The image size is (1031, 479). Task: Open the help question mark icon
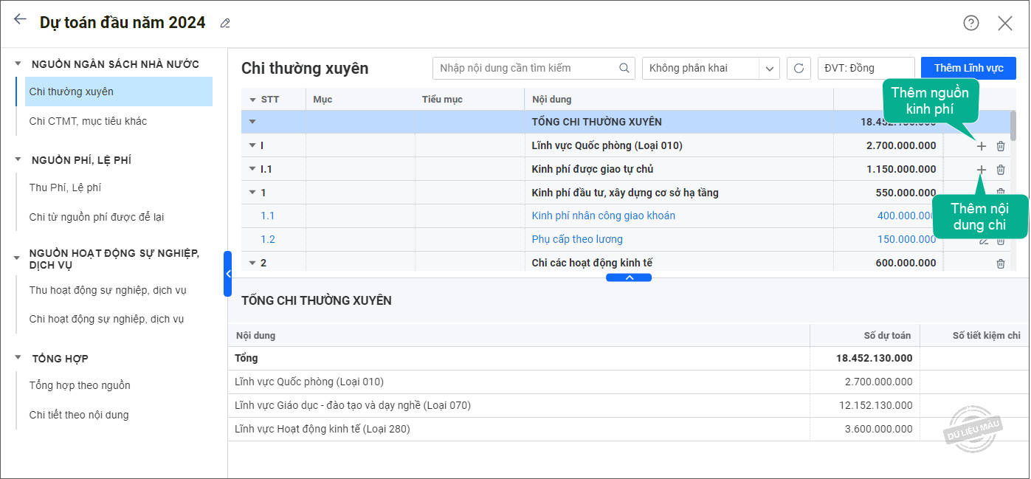970,23
